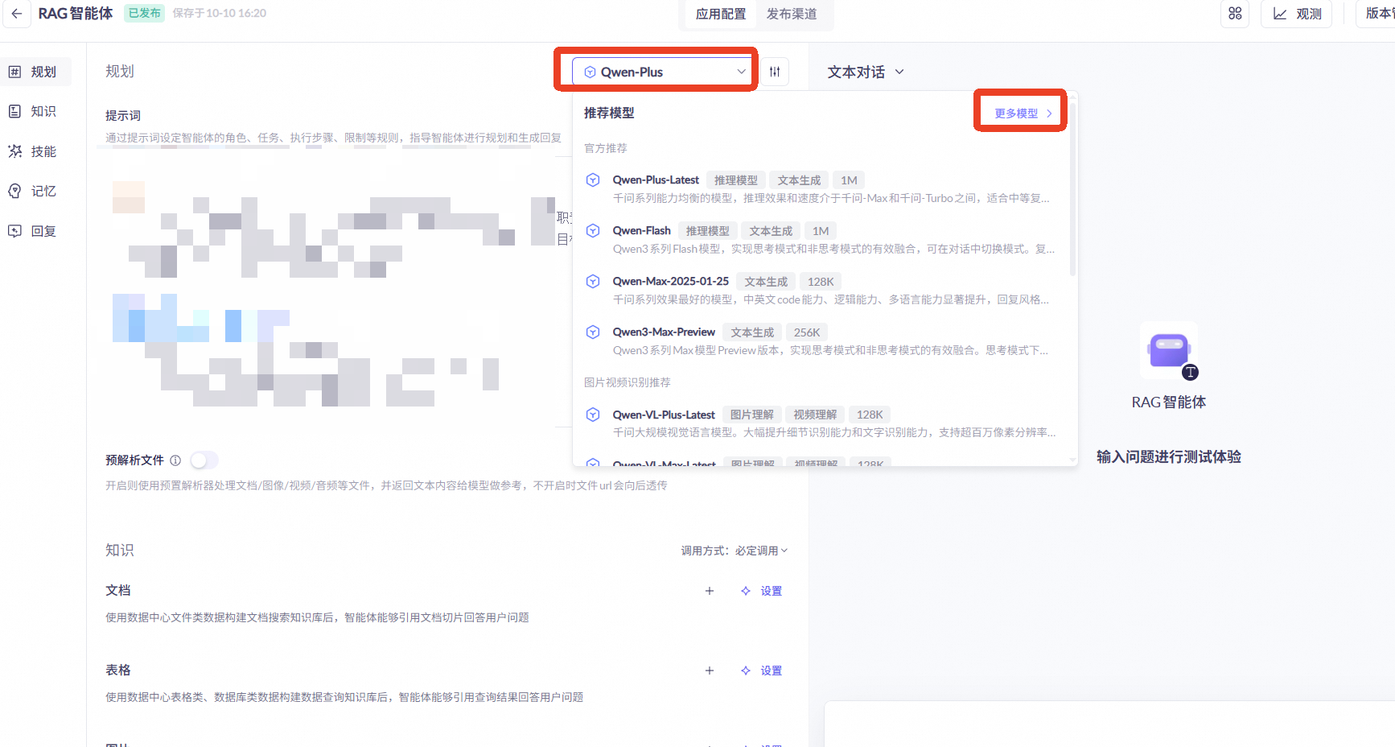Toggle the 预解析文件 switch
This screenshot has height=747, width=1395.
coord(204,460)
